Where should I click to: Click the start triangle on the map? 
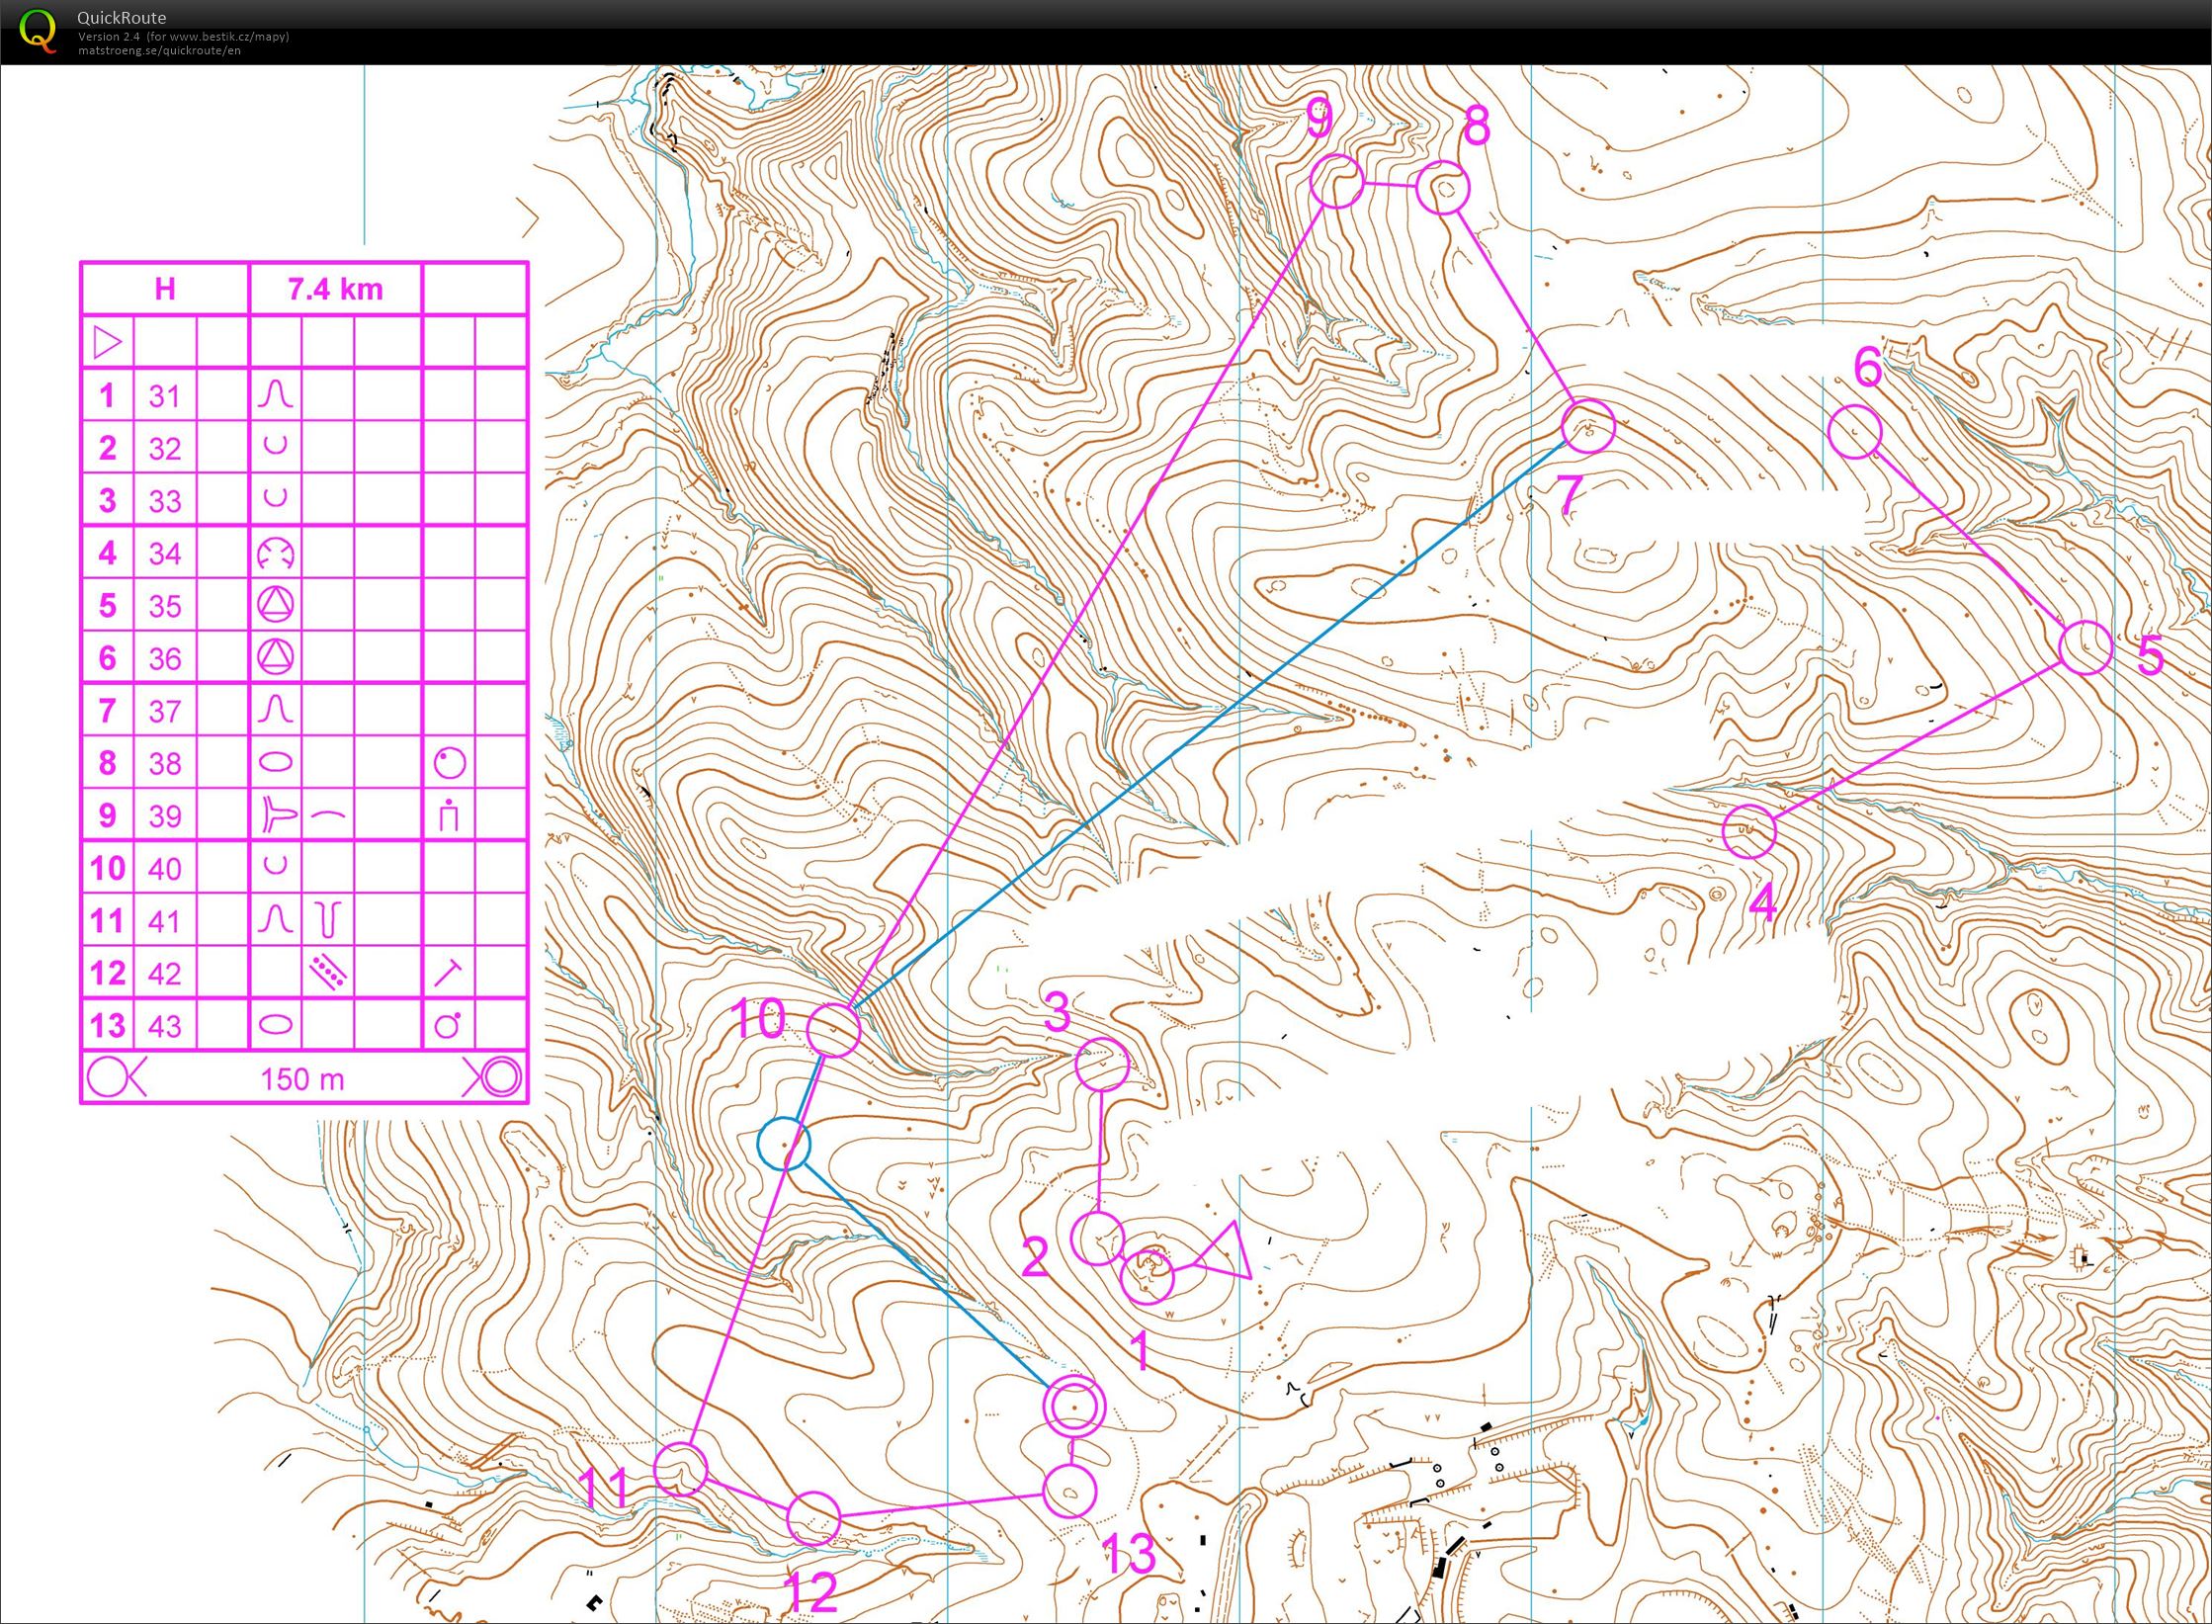coord(1224,1253)
